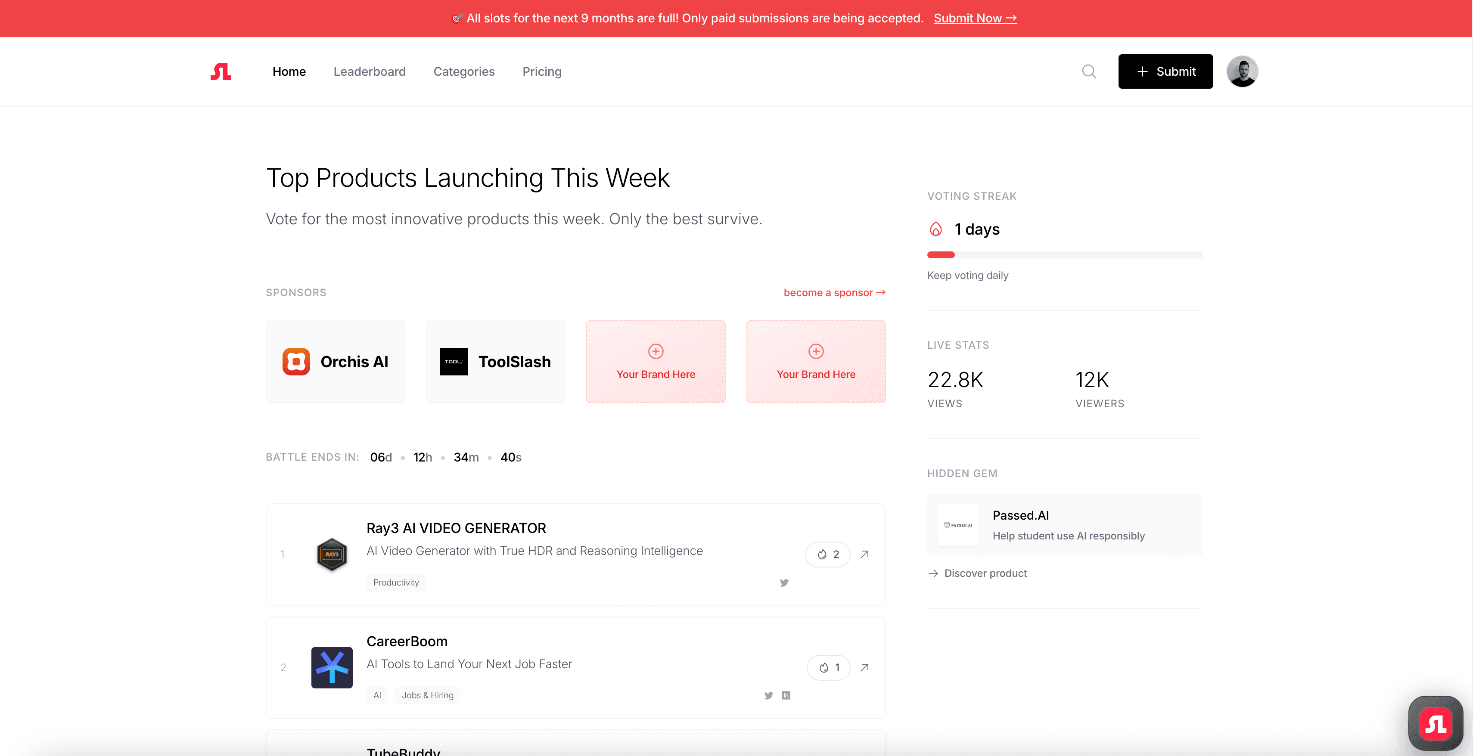Follow the Submit Now banner link
The height and width of the screenshot is (756, 1473).
coord(975,18)
